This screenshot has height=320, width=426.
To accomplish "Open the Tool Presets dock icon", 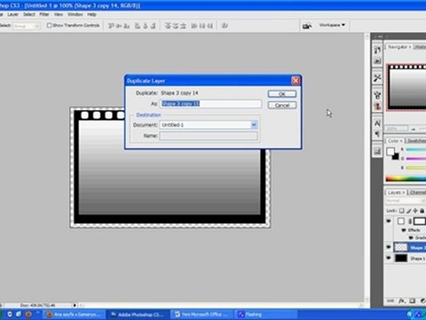I will [x=377, y=78].
